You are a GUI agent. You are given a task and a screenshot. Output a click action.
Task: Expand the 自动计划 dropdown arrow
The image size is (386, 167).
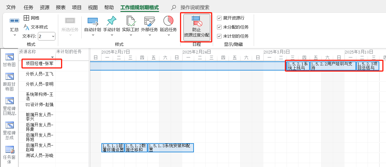click(93, 35)
